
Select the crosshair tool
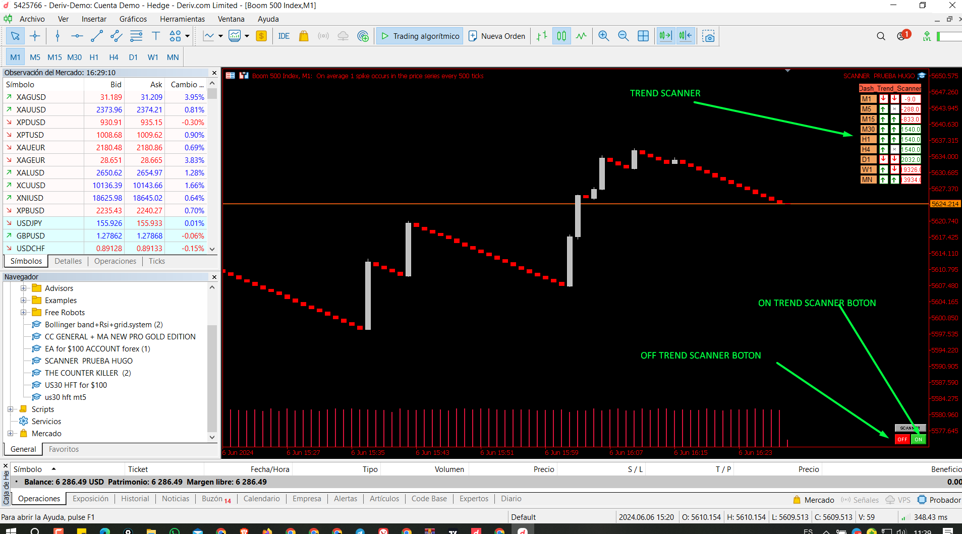35,36
